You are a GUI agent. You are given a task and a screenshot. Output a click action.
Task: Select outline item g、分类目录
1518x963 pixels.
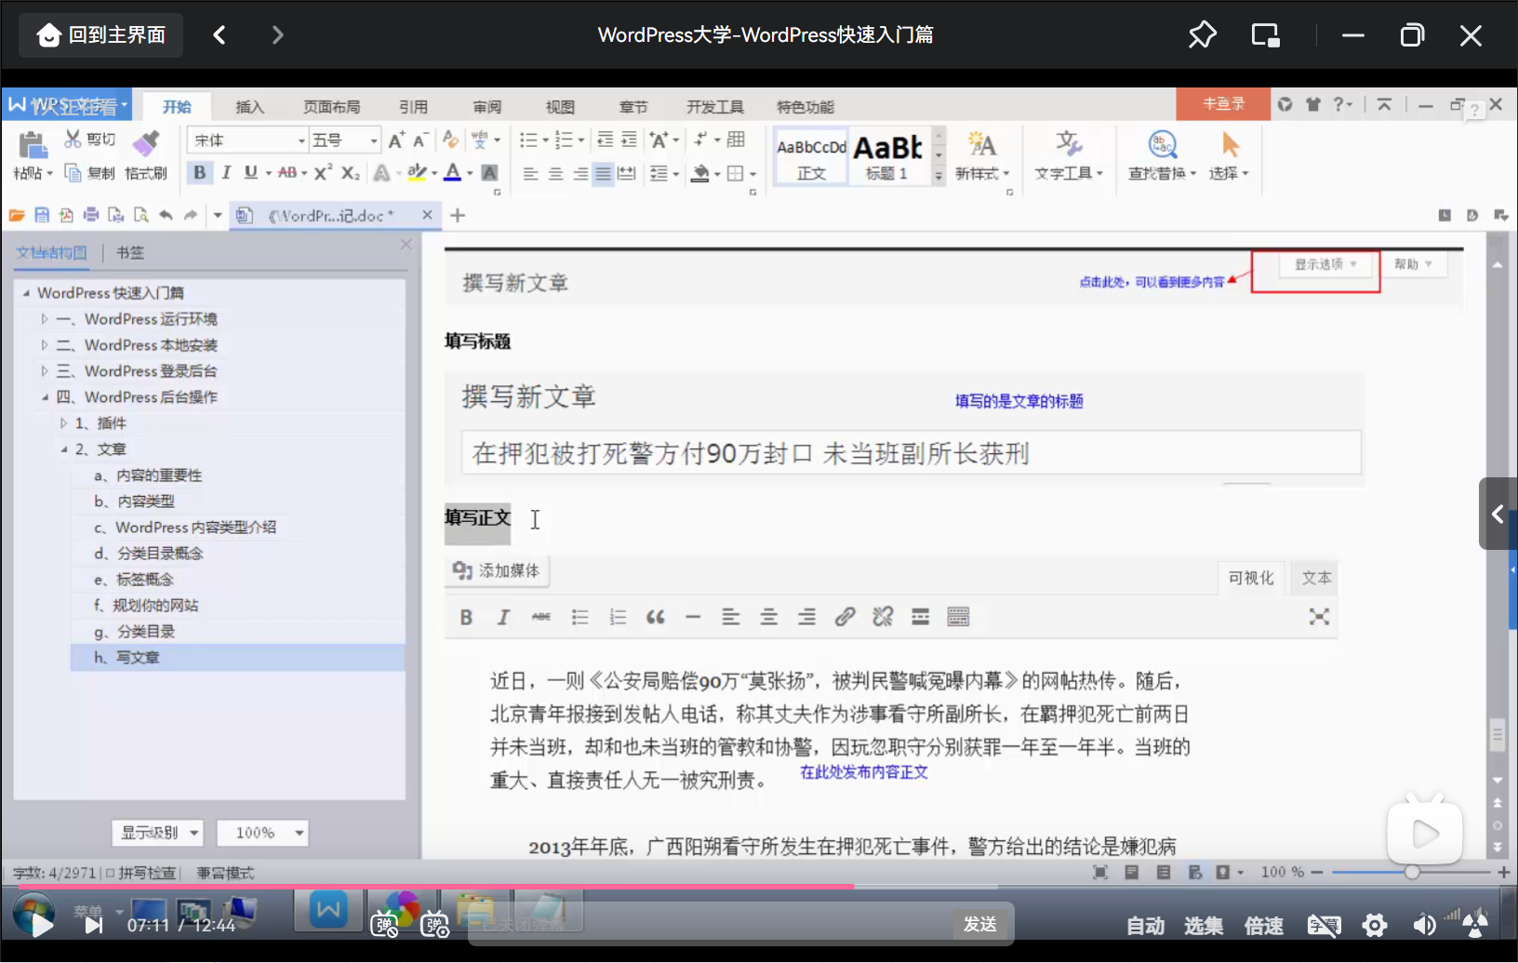coord(135,632)
